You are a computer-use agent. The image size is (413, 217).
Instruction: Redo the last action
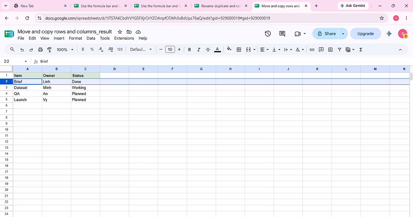(x=31, y=50)
